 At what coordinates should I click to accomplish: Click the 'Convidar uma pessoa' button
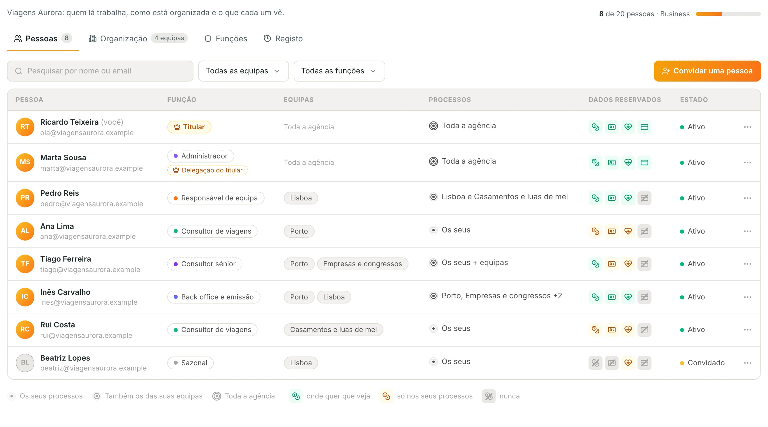pos(707,71)
